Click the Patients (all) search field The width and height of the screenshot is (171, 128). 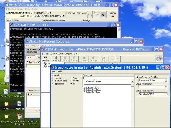pos(109,78)
